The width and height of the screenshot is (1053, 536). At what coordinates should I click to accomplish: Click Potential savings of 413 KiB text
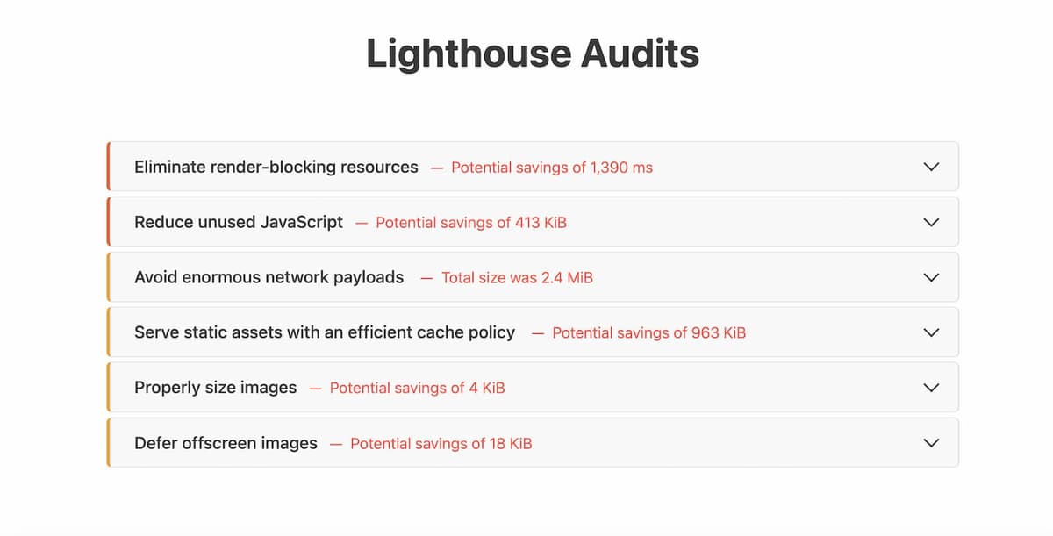click(x=470, y=223)
